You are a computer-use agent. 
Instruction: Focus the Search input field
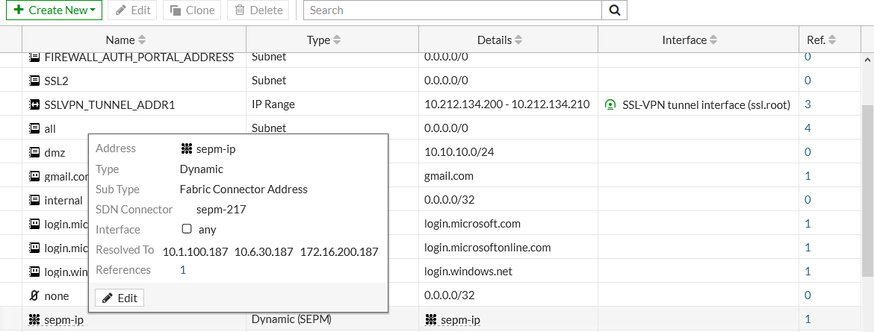[453, 10]
